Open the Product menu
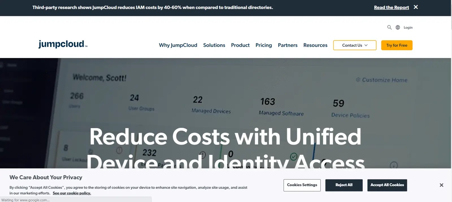 click(x=240, y=45)
